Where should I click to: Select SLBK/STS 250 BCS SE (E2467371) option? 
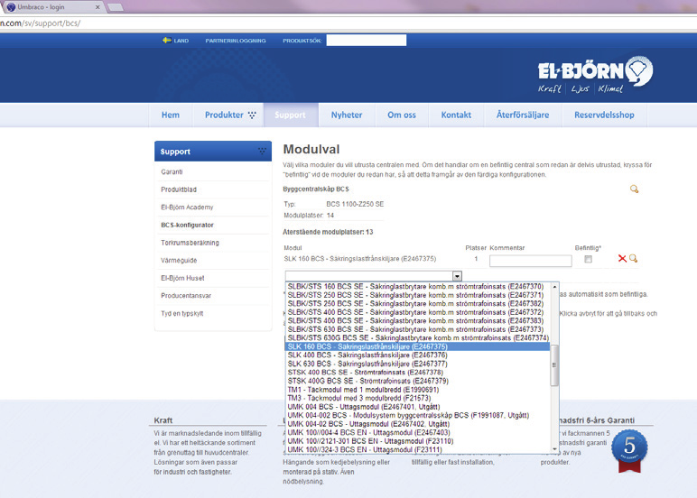point(417,295)
